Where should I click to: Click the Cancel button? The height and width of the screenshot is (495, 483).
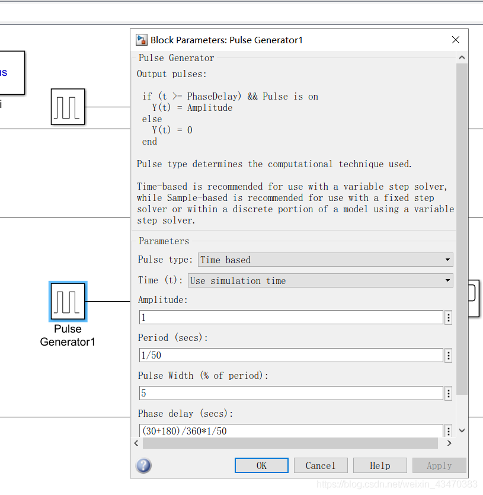[321, 465]
